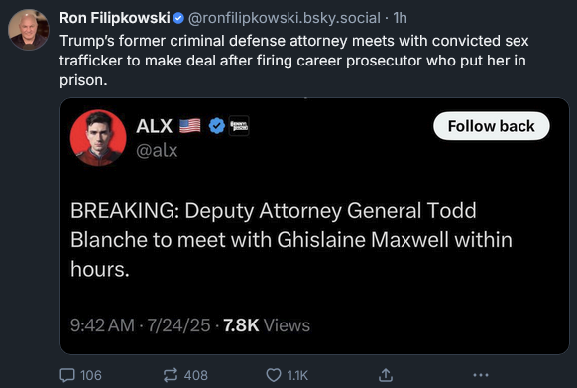Click the ALX display name
The width and height of the screenshot is (577, 388).
tap(154, 126)
